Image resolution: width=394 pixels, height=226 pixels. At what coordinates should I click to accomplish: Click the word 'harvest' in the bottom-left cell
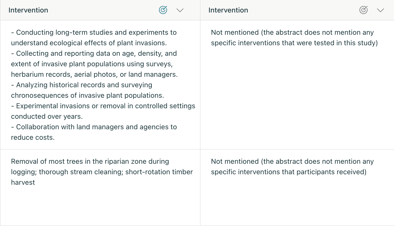click(x=23, y=182)
